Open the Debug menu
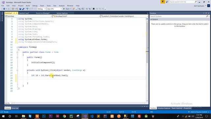211x119 pixels. pyautogui.click(x=35, y=6)
